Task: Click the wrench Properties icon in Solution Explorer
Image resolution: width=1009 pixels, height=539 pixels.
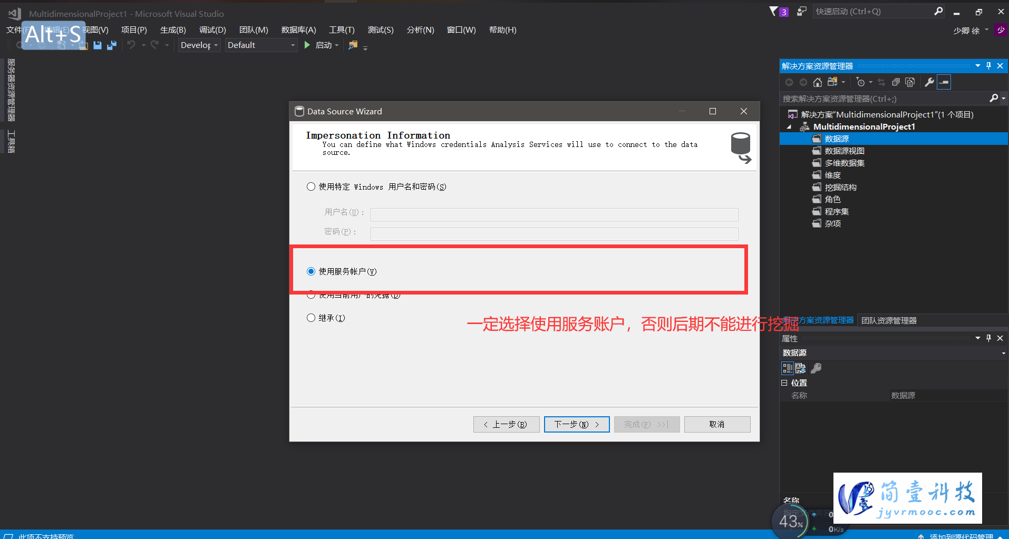Action: 929,82
